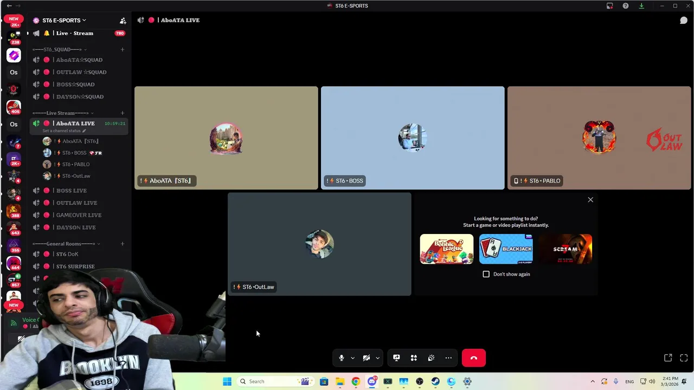Add channel to Live Stream category

click(123, 113)
